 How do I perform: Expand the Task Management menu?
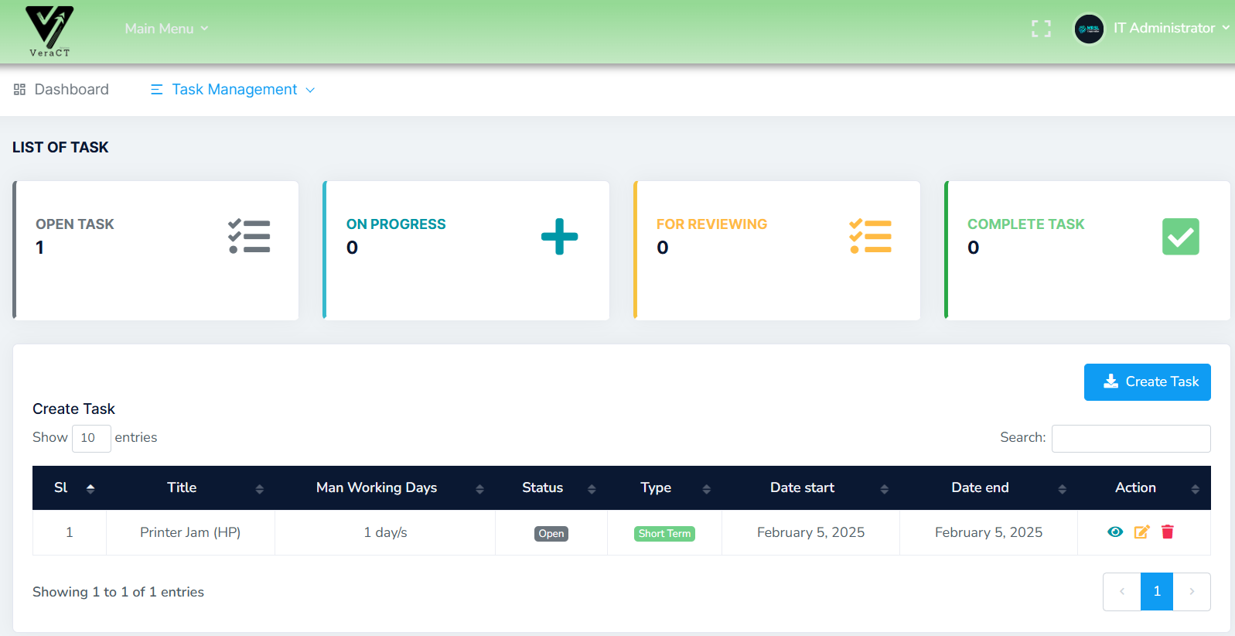click(x=233, y=90)
